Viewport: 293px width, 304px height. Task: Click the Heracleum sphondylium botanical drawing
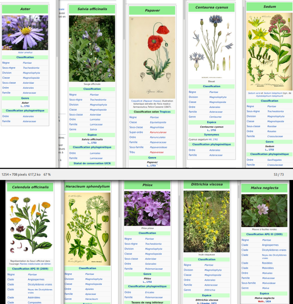87,228
